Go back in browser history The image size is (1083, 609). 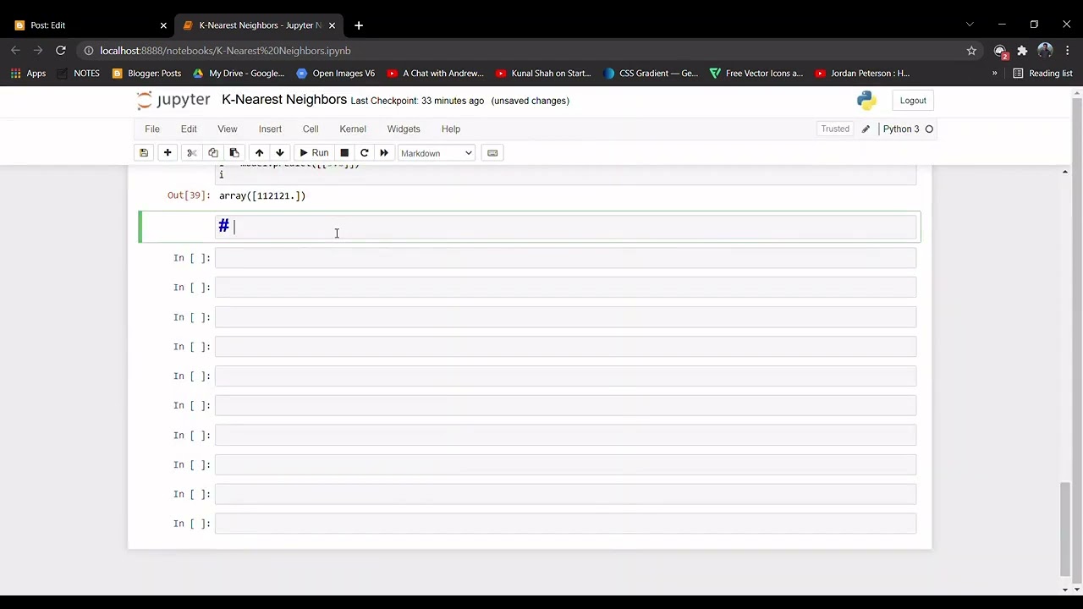15,51
